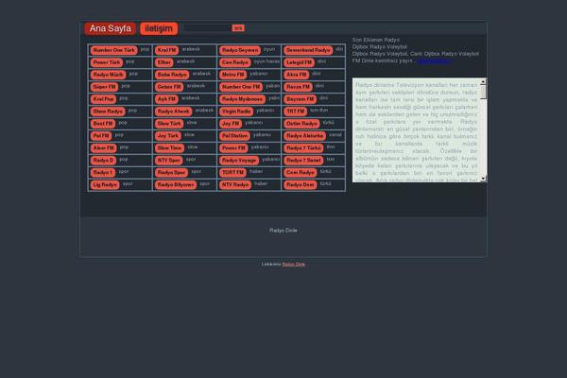Open Lalegül FM dini station
The image size is (567, 378).
pyautogui.click(x=299, y=62)
